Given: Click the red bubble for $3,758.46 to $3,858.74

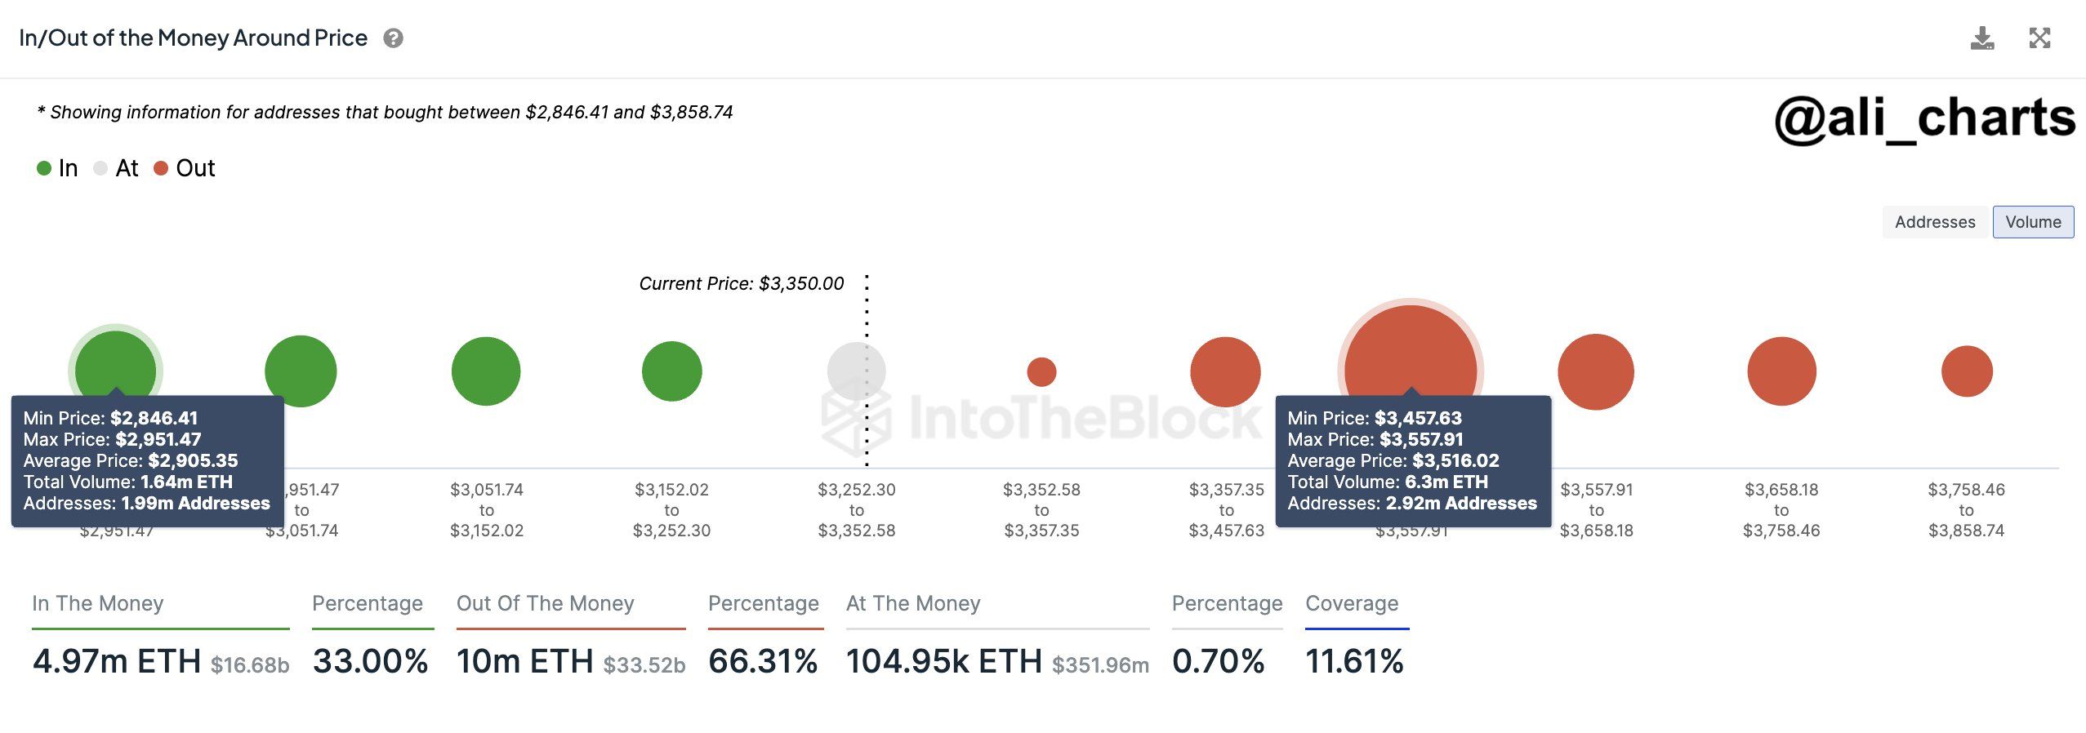Looking at the screenshot, I should point(1967,371).
